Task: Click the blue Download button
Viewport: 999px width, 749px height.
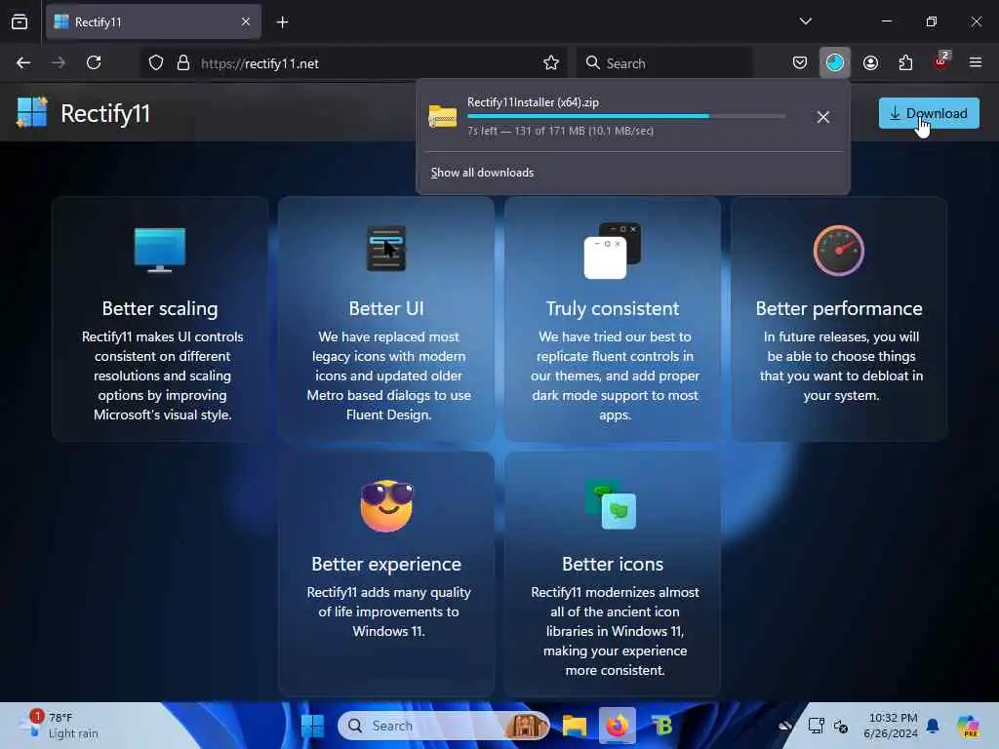Action: coord(929,113)
